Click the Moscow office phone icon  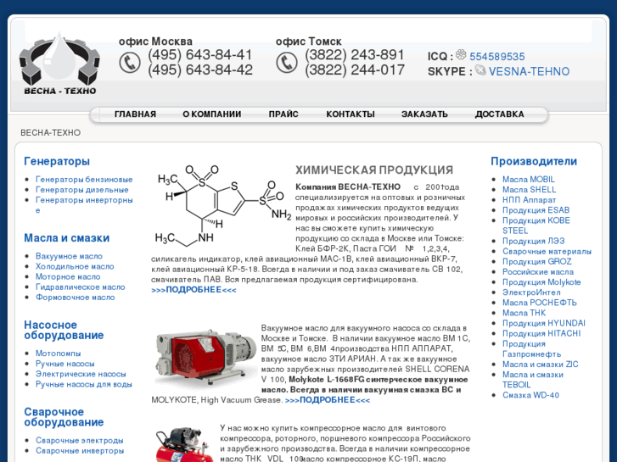click(130, 63)
